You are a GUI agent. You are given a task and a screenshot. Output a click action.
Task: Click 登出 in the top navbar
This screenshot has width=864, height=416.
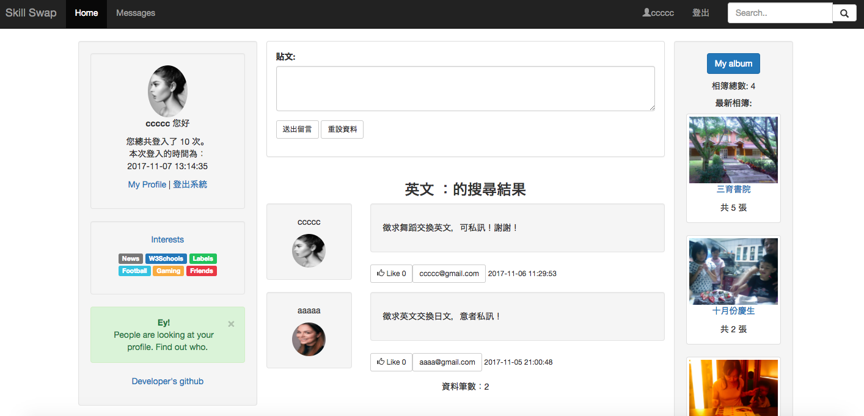[701, 13]
